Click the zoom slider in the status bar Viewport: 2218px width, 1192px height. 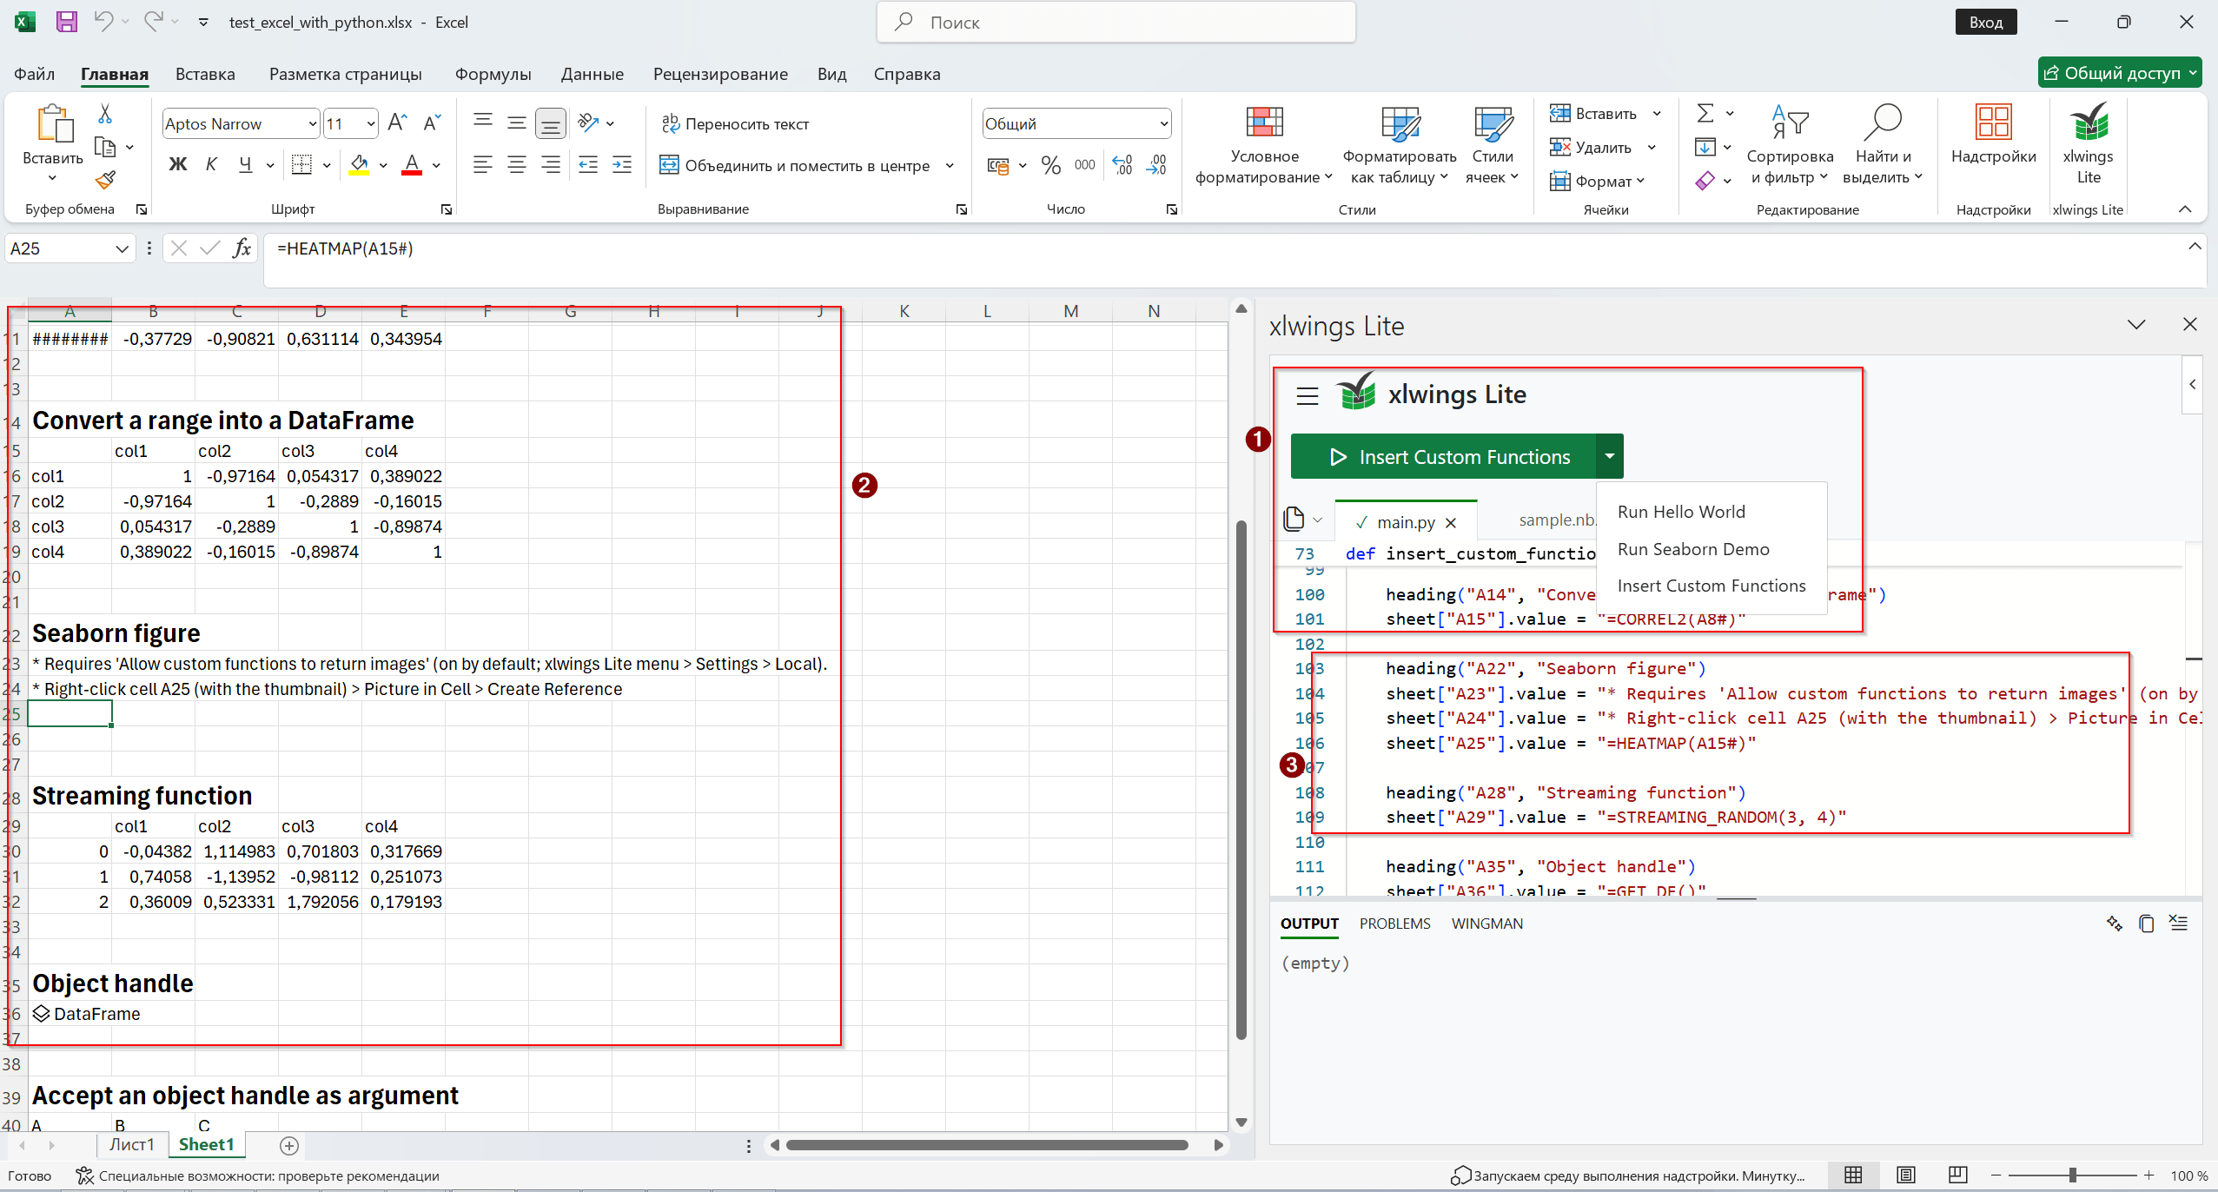coord(2072,1175)
